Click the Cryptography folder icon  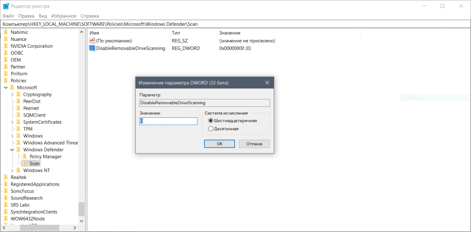(18, 94)
